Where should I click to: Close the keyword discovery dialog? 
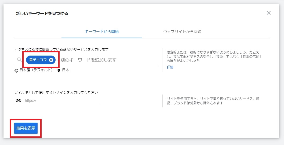pos(268,13)
